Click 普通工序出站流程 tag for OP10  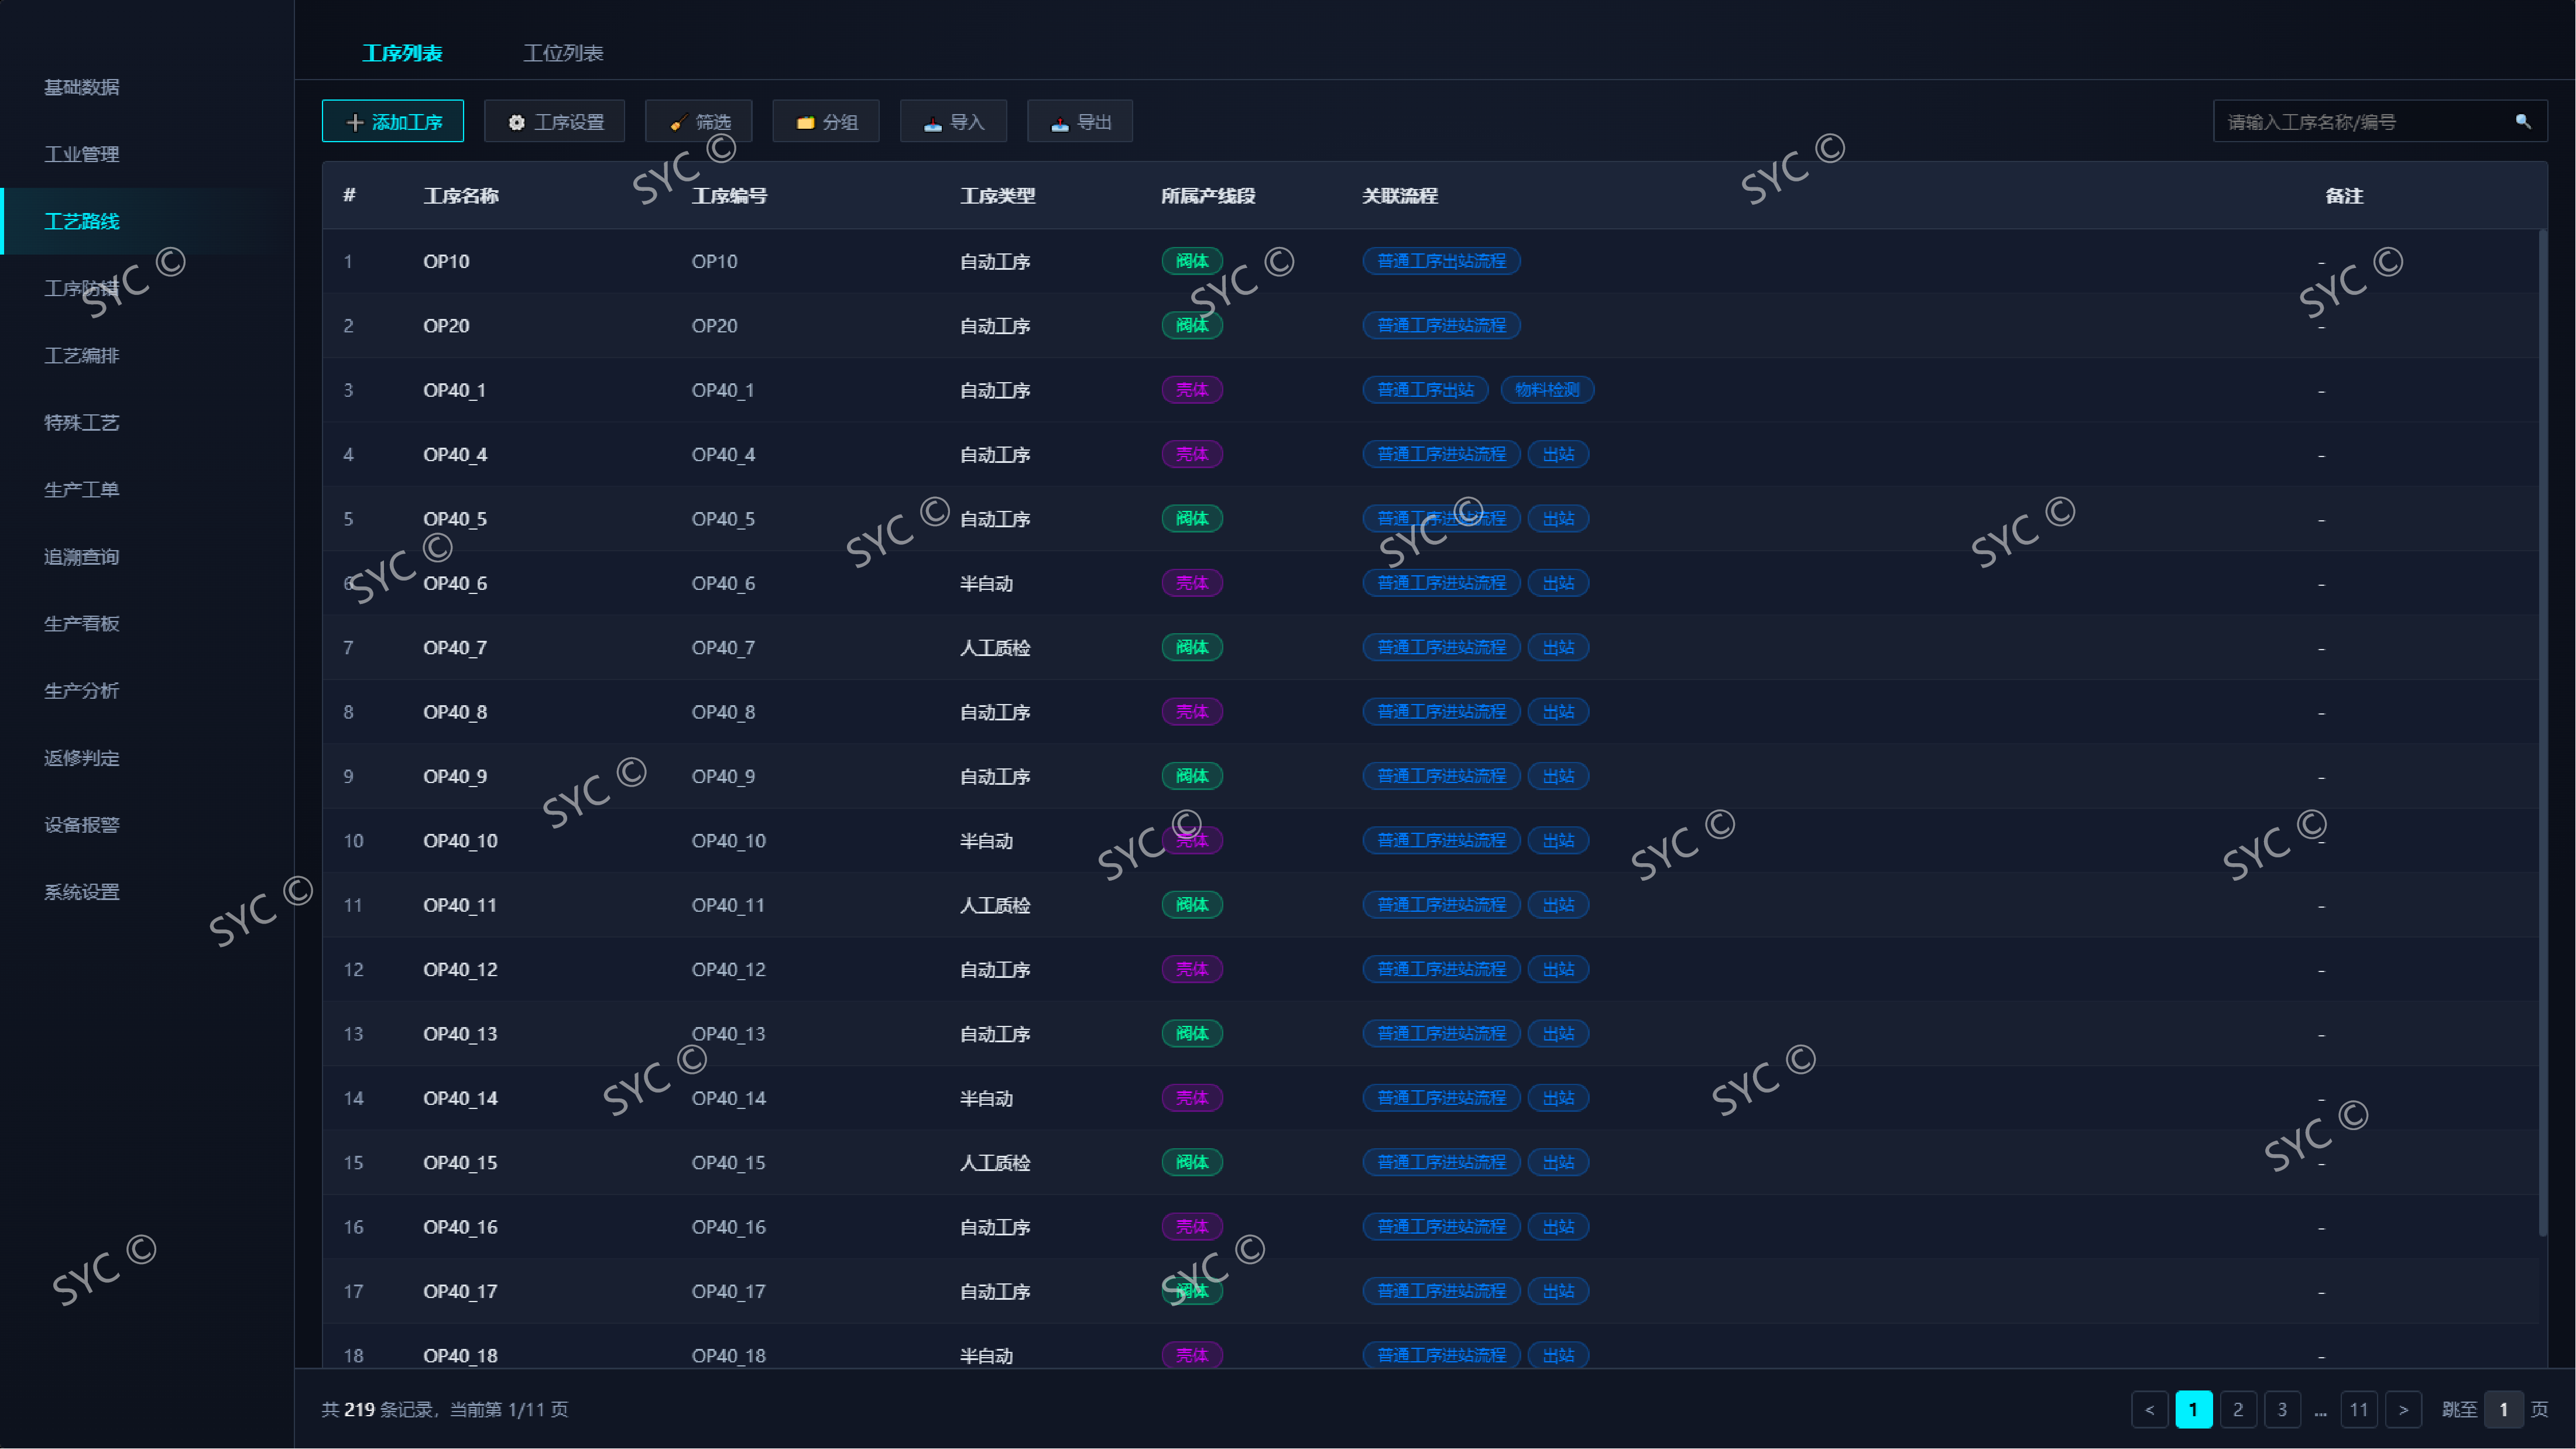tap(1441, 261)
